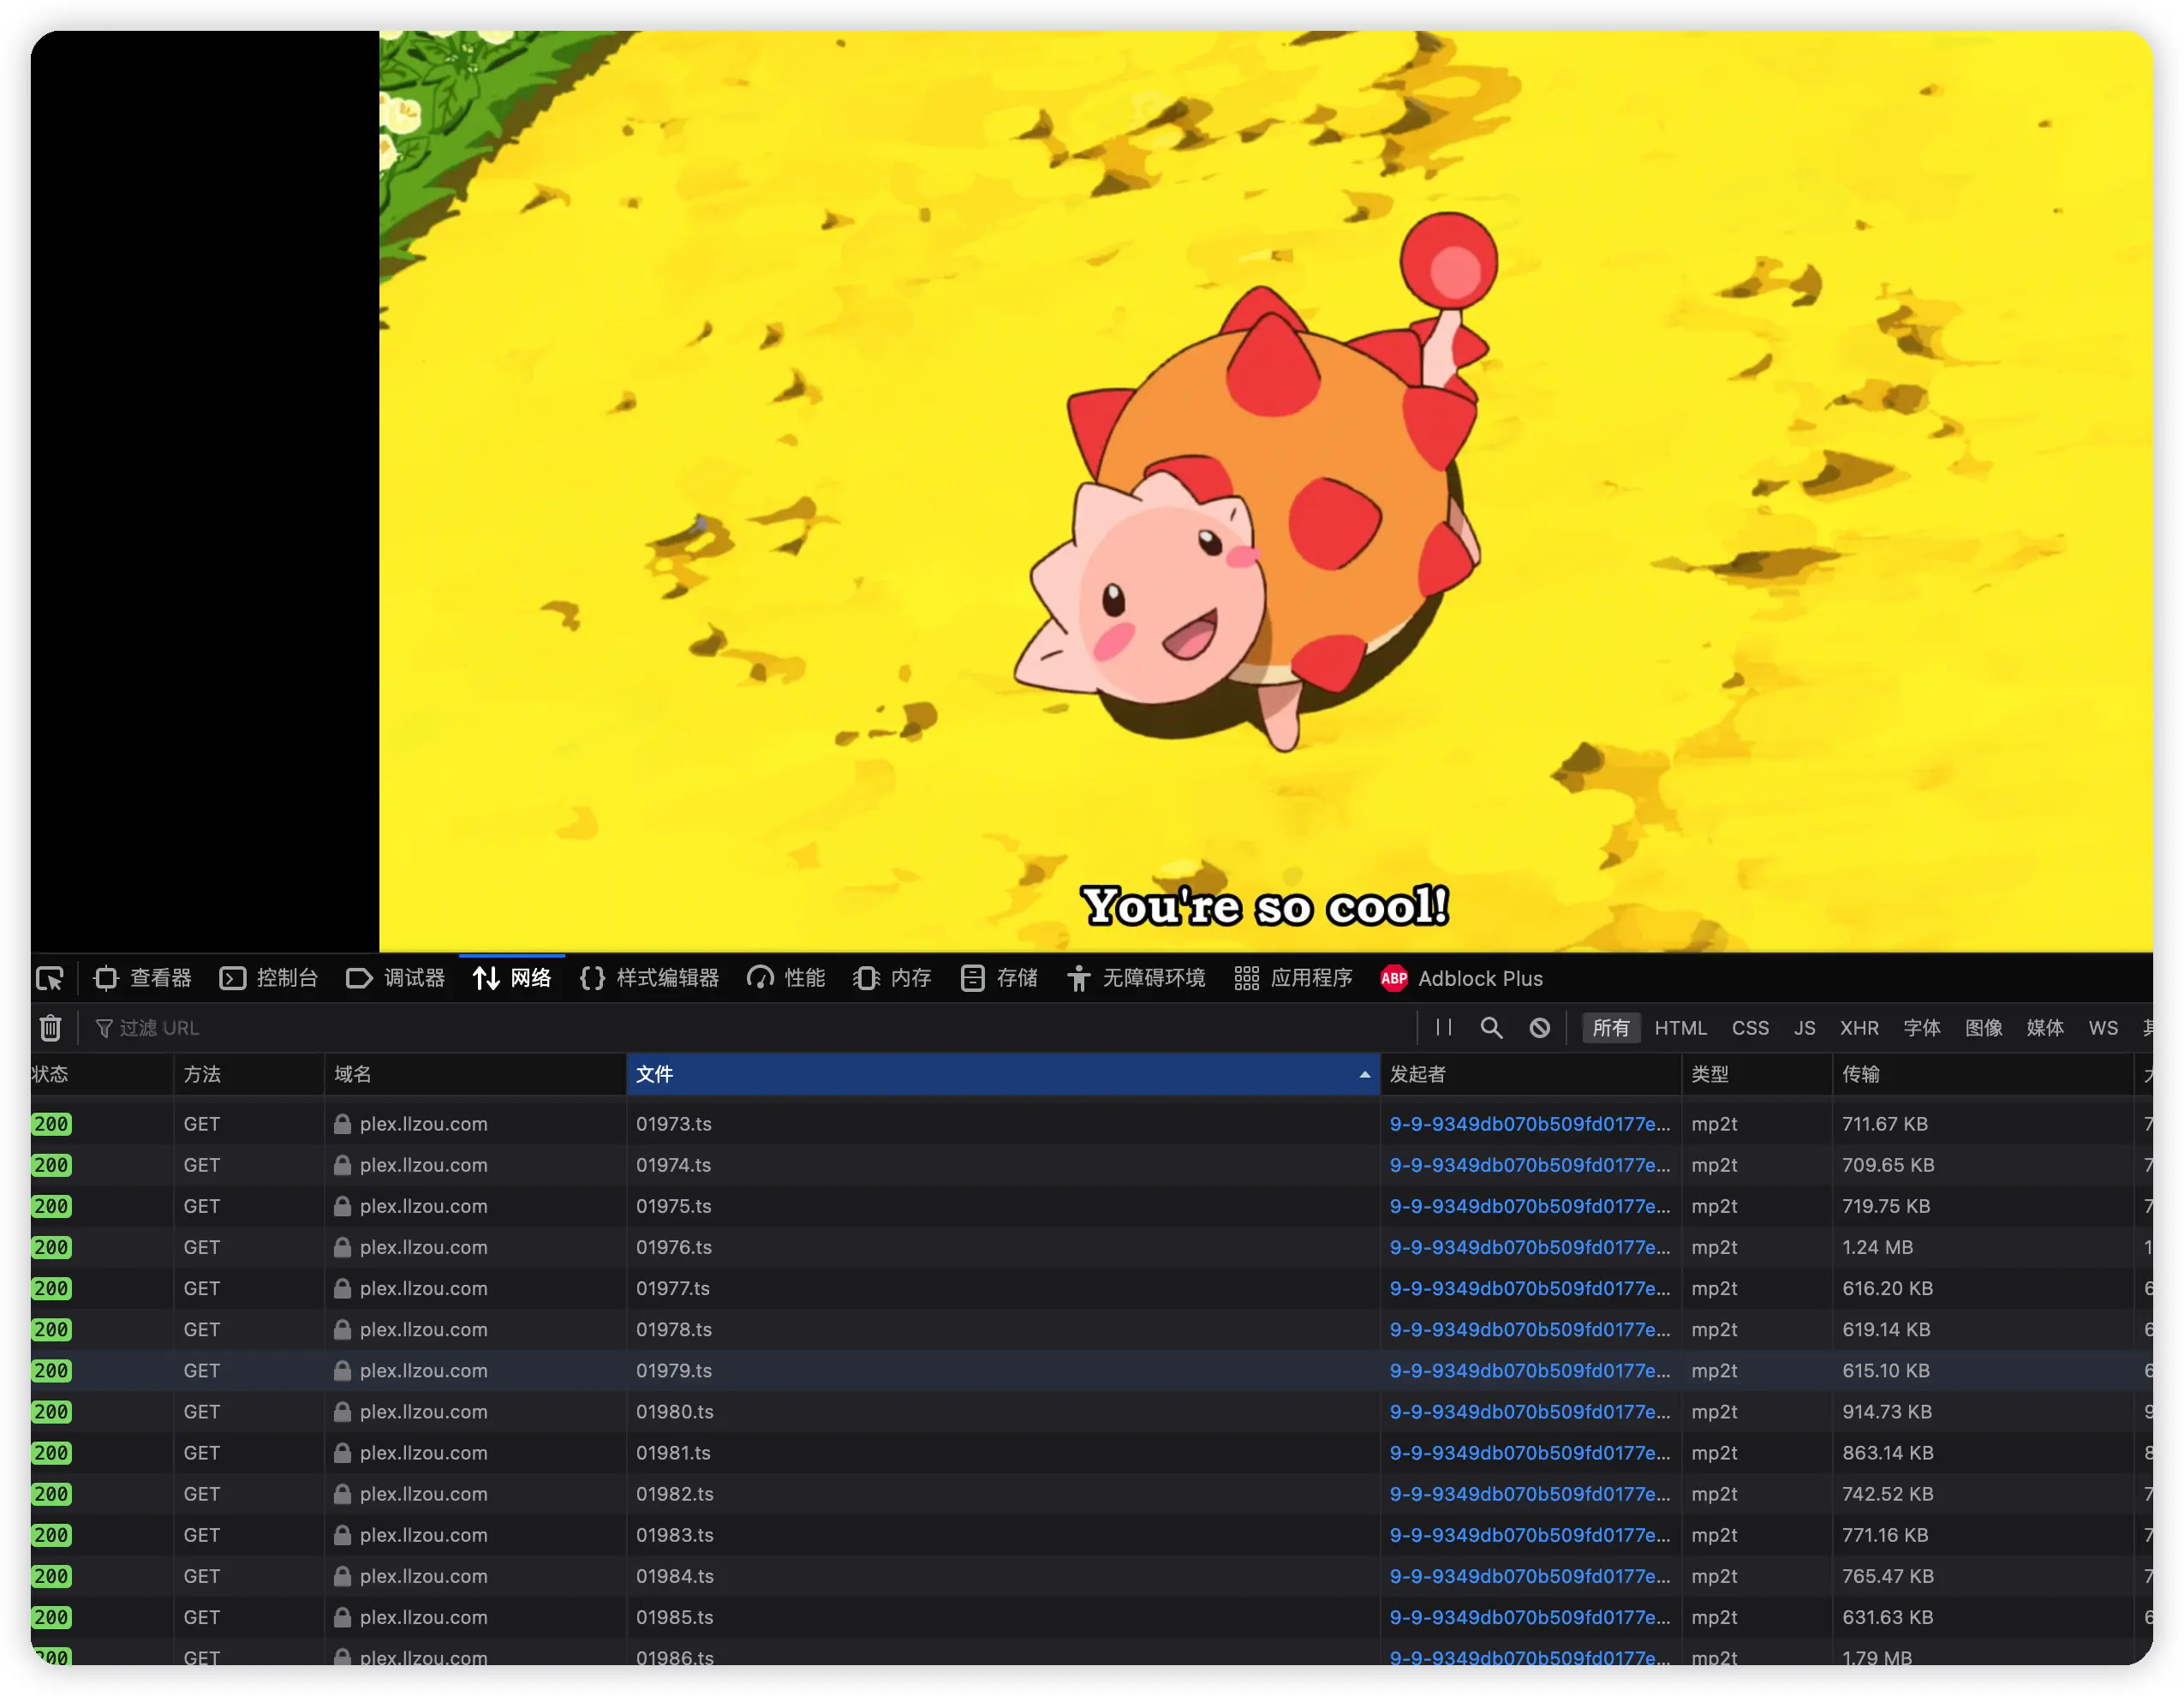Open the request blocking icon

click(1540, 1028)
